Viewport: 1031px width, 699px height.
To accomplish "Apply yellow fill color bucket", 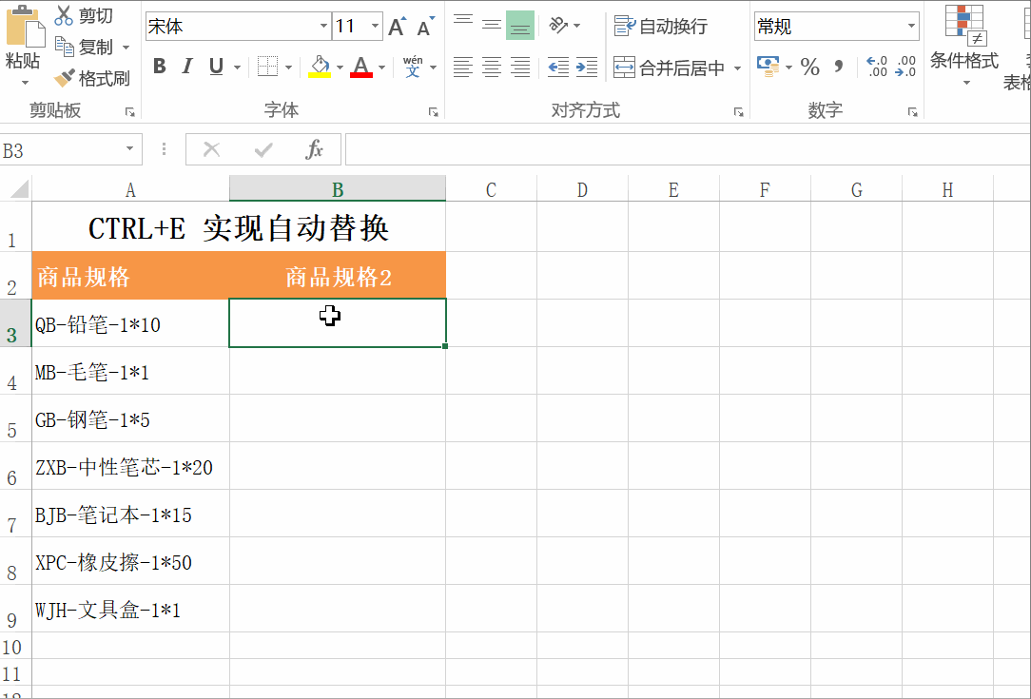I will click(x=320, y=67).
